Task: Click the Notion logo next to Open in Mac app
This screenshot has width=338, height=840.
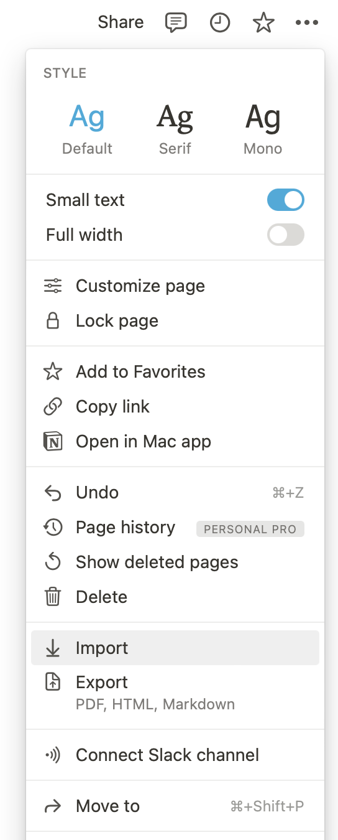Action: tap(53, 441)
